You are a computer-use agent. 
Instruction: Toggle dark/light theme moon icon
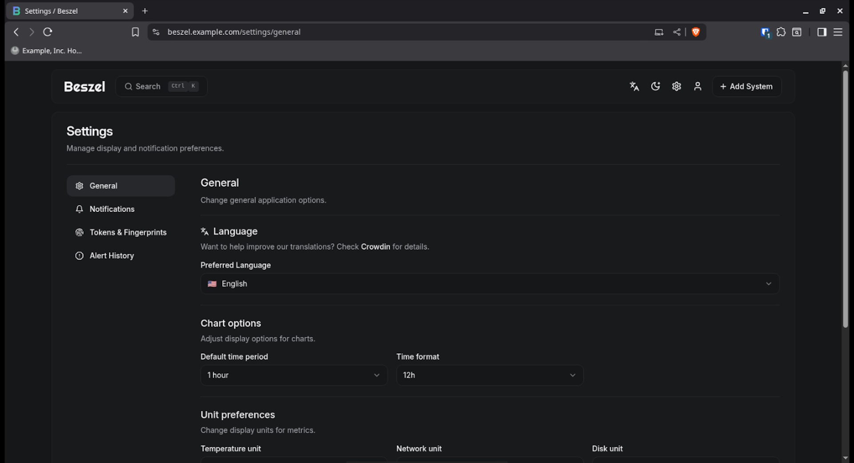(655, 86)
